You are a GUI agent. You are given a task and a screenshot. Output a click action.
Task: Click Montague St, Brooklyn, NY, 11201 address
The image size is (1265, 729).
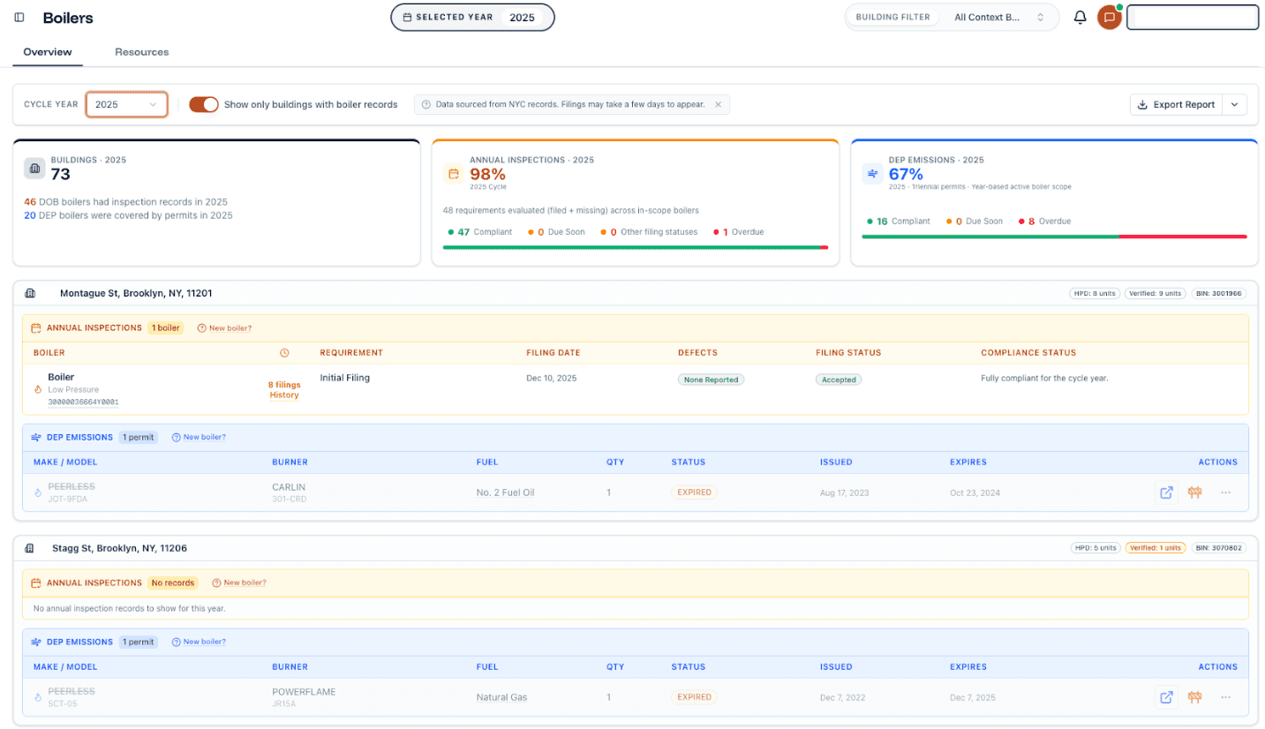click(x=136, y=293)
